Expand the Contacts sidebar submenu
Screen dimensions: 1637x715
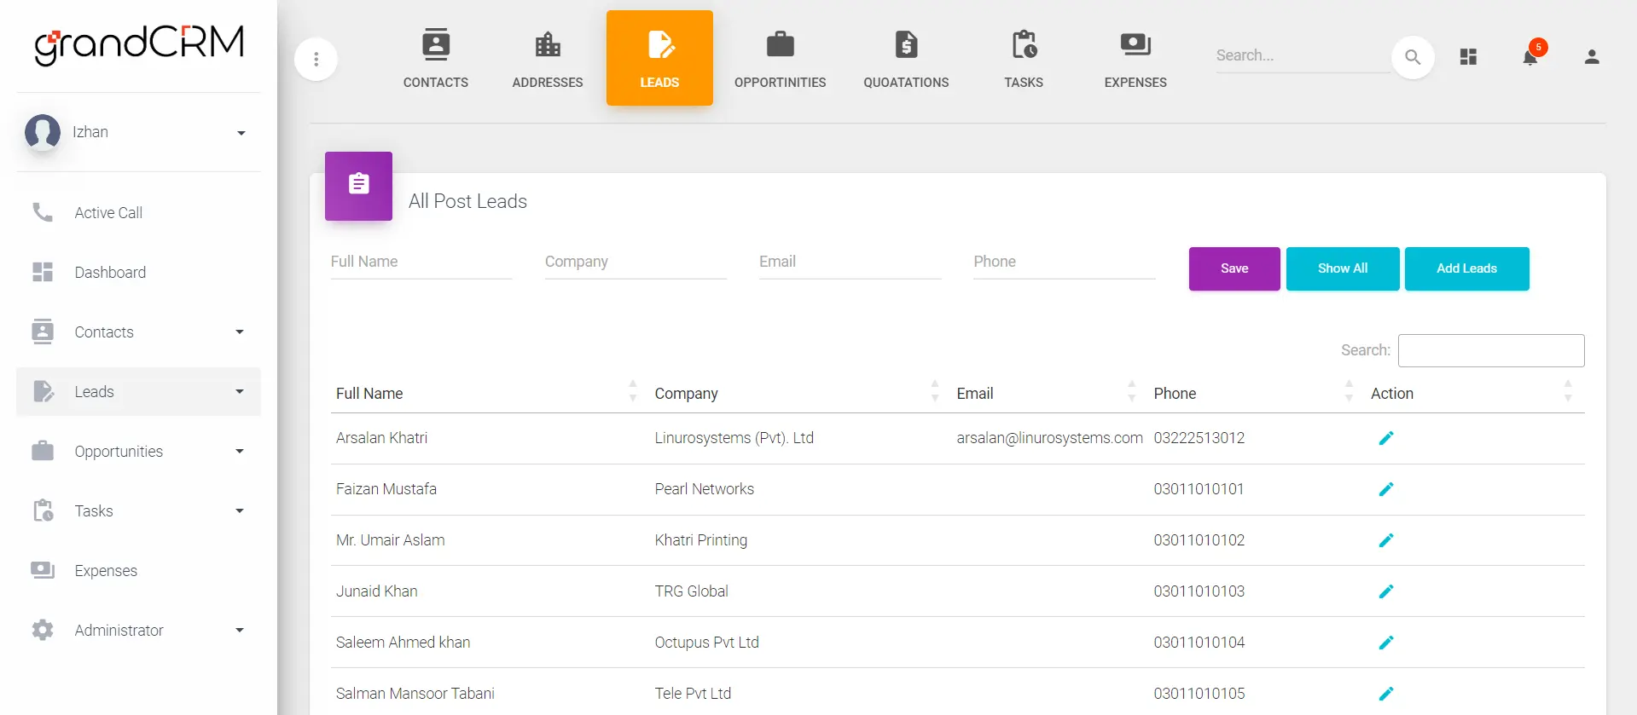point(239,332)
